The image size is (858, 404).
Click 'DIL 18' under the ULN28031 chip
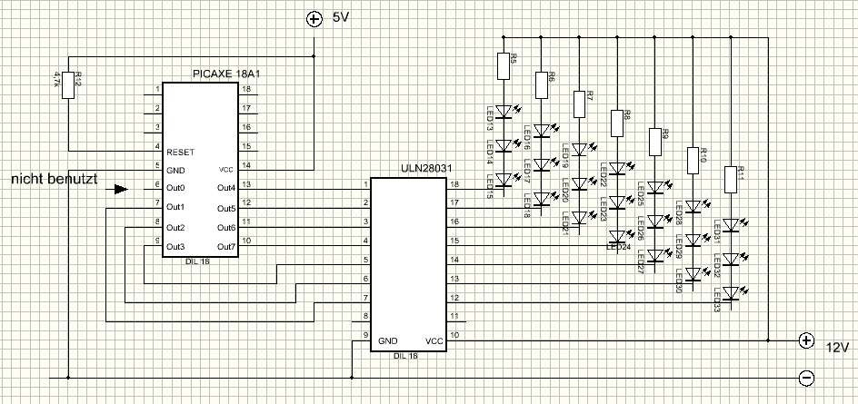[406, 357]
